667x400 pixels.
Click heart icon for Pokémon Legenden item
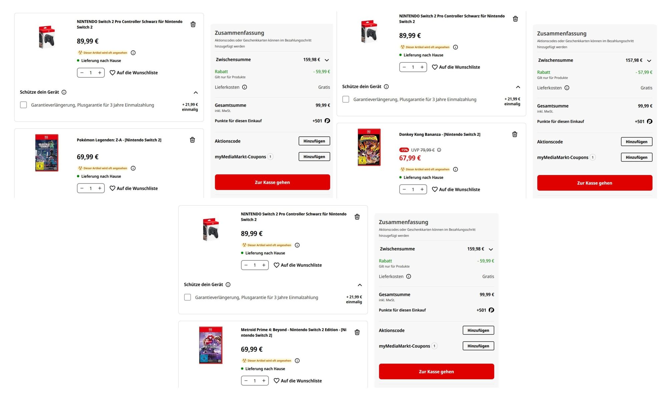coord(112,188)
